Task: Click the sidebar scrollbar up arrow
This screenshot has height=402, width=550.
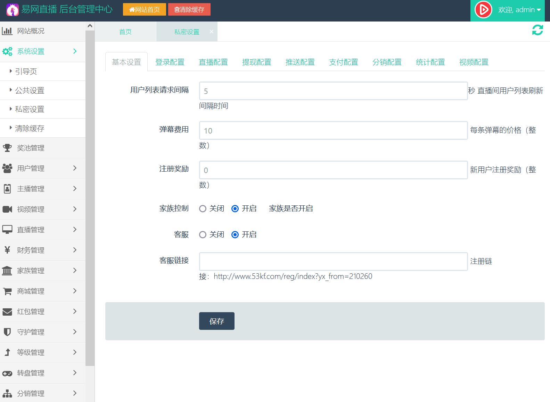Action: coord(90,26)
